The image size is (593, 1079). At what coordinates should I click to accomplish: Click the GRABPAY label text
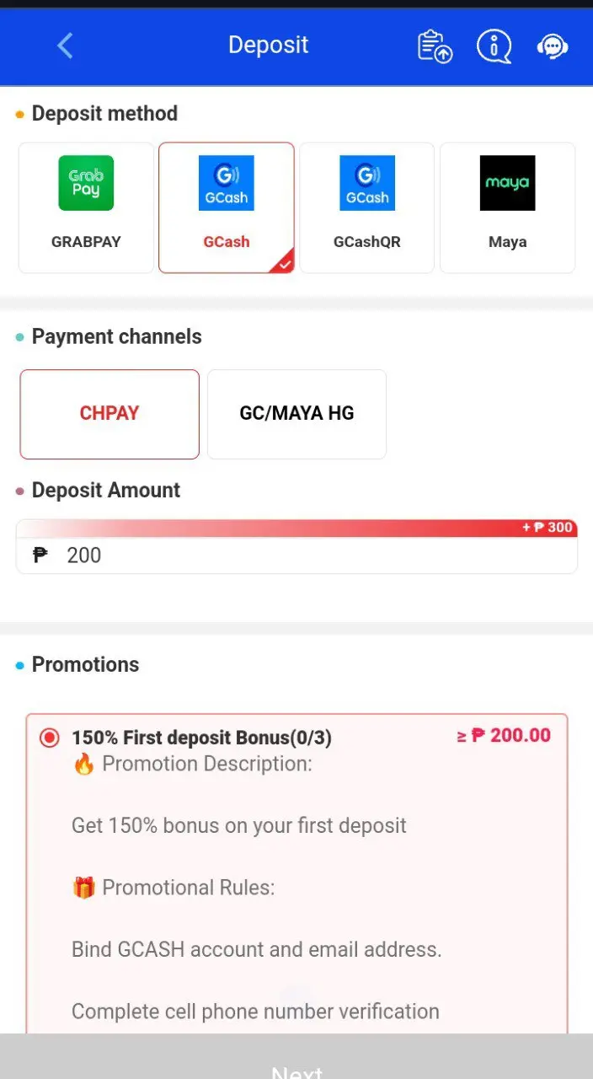[x=86, y=242]
